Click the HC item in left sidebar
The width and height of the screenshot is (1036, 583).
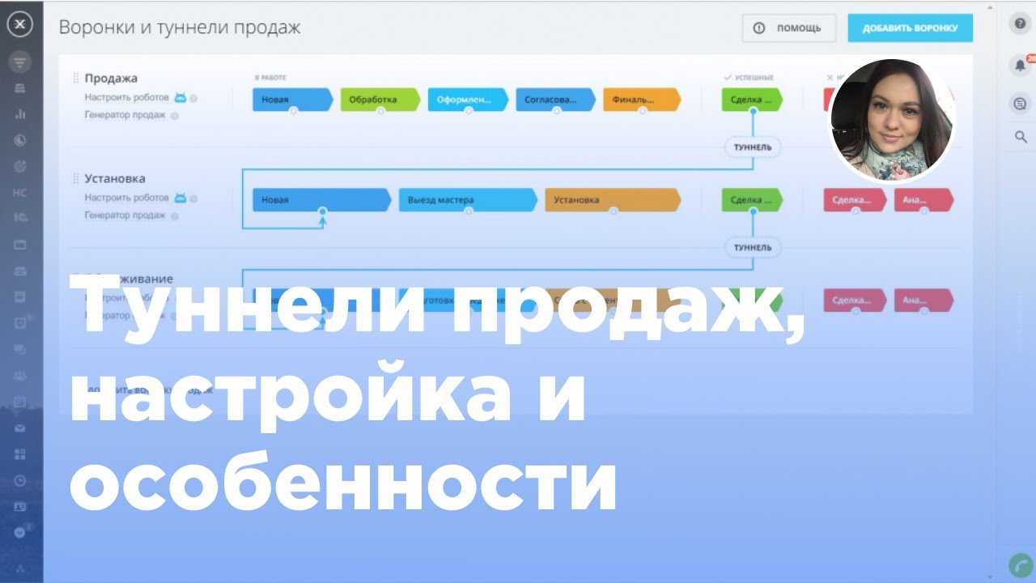20,192
